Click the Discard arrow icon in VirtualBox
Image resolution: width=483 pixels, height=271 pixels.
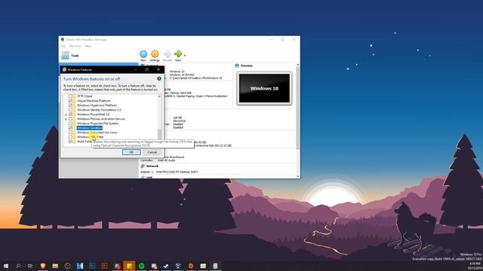(167, 54)
